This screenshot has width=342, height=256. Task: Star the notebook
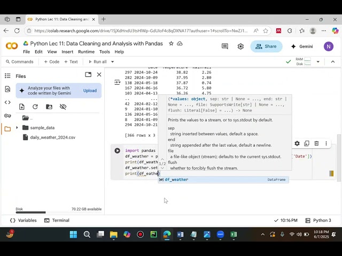171,44
